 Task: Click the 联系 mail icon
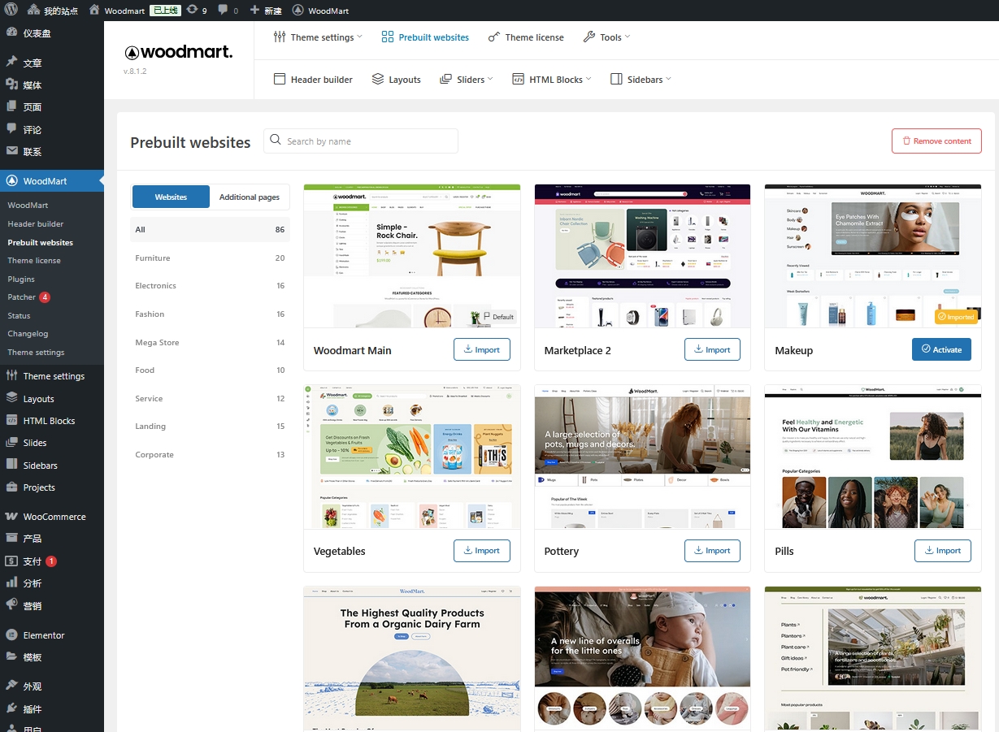point(11,151)
